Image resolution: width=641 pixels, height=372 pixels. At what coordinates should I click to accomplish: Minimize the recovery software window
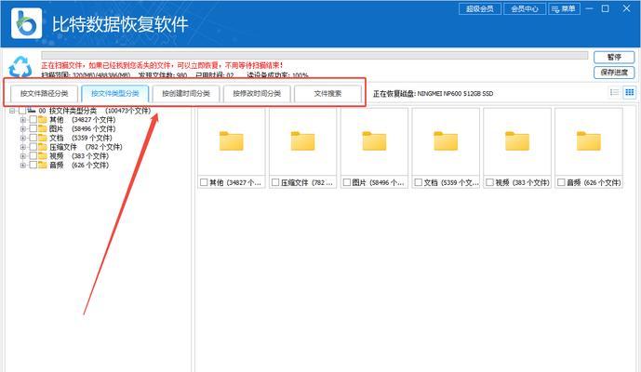[x=589, y=8]
